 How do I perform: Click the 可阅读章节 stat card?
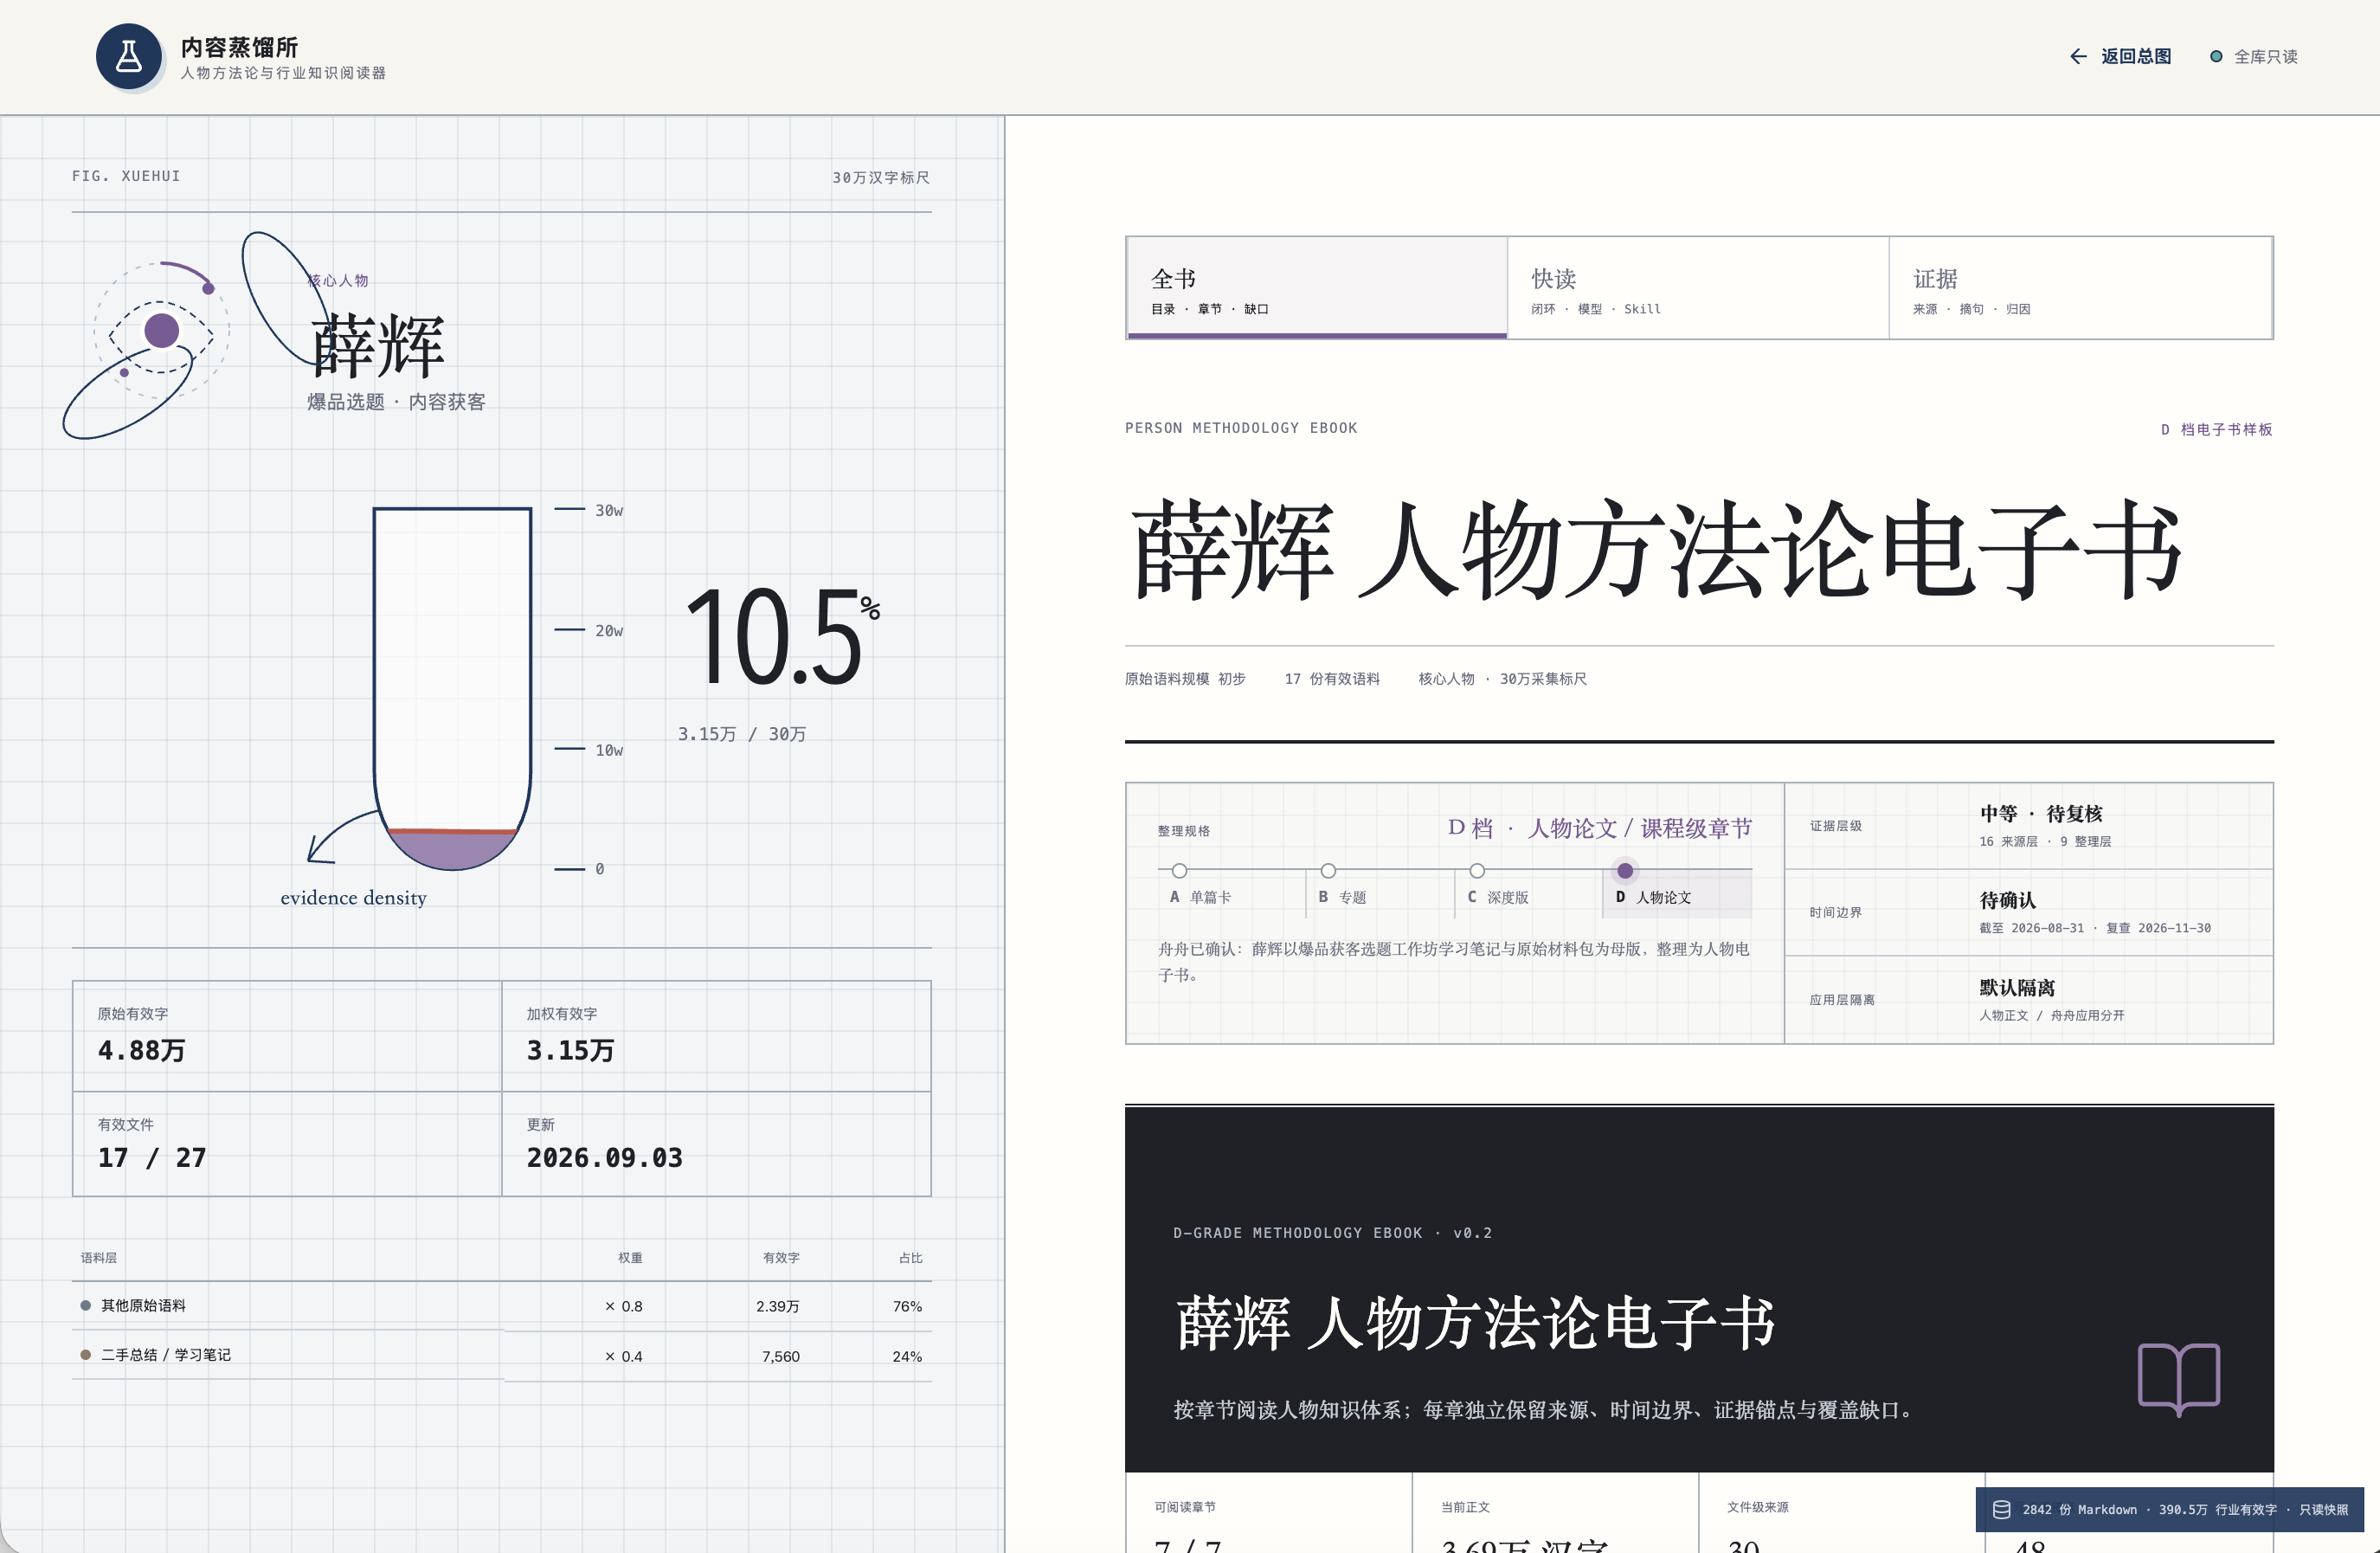pos(1268,1513)
